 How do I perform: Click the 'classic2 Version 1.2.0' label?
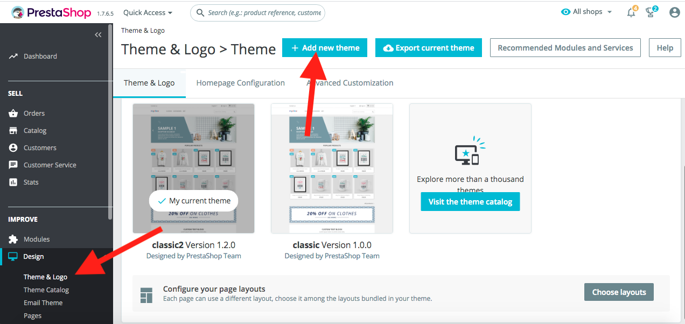click(193, 244)
